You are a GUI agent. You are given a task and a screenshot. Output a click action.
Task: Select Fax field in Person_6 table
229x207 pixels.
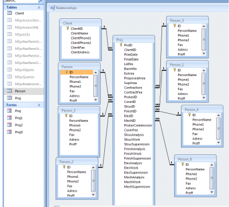click(188, 184)
